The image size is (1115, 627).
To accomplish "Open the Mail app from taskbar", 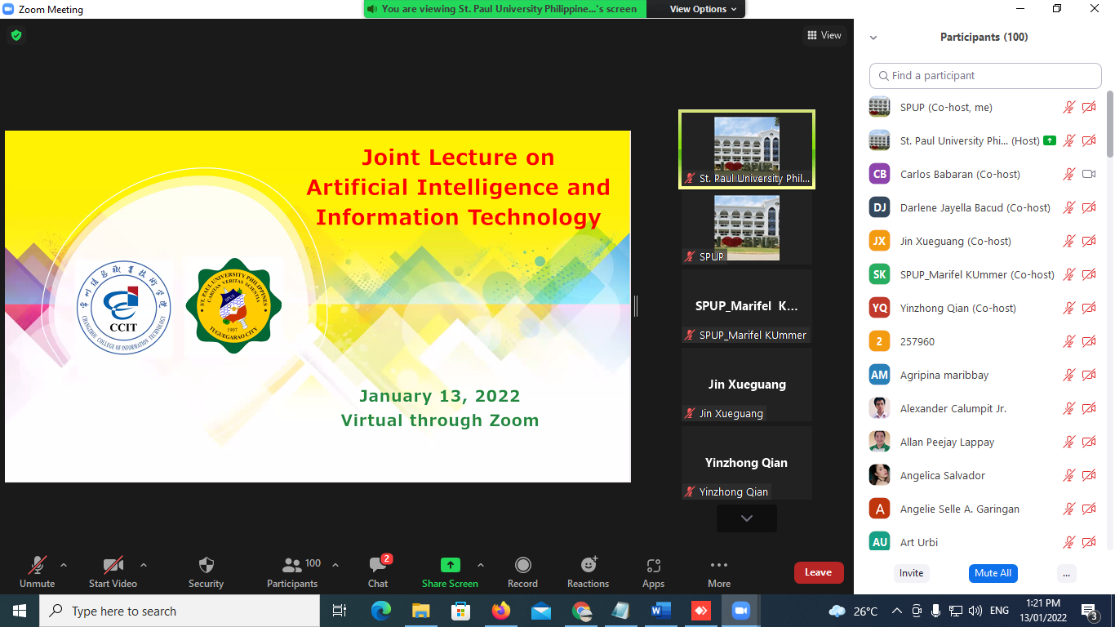I will point(541,611).
